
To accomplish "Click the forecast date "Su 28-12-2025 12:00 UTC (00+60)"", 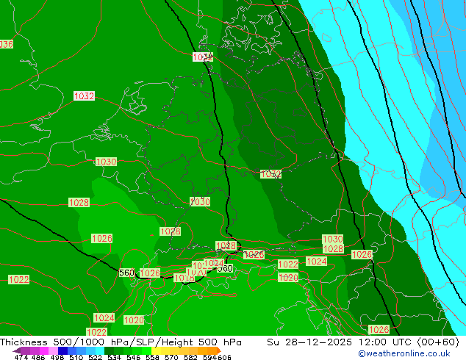I will 363,342.
